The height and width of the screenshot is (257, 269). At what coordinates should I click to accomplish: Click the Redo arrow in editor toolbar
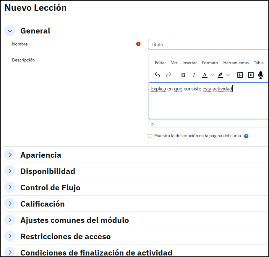(x=168, y=75)
